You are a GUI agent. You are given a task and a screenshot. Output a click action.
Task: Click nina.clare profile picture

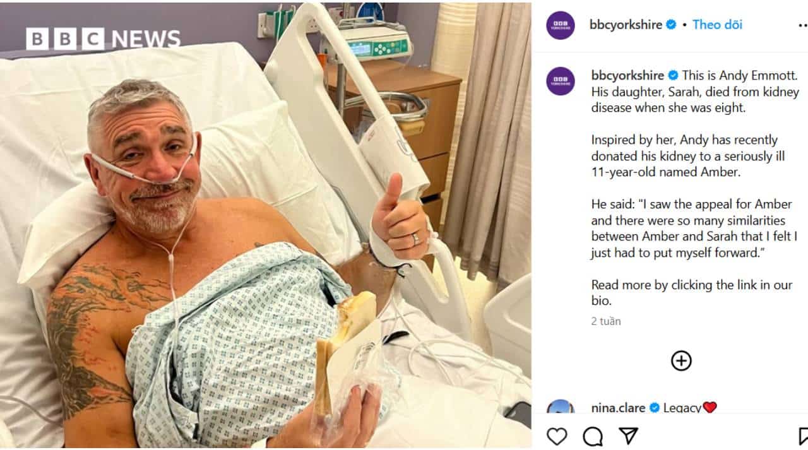(x=561, y=407)
